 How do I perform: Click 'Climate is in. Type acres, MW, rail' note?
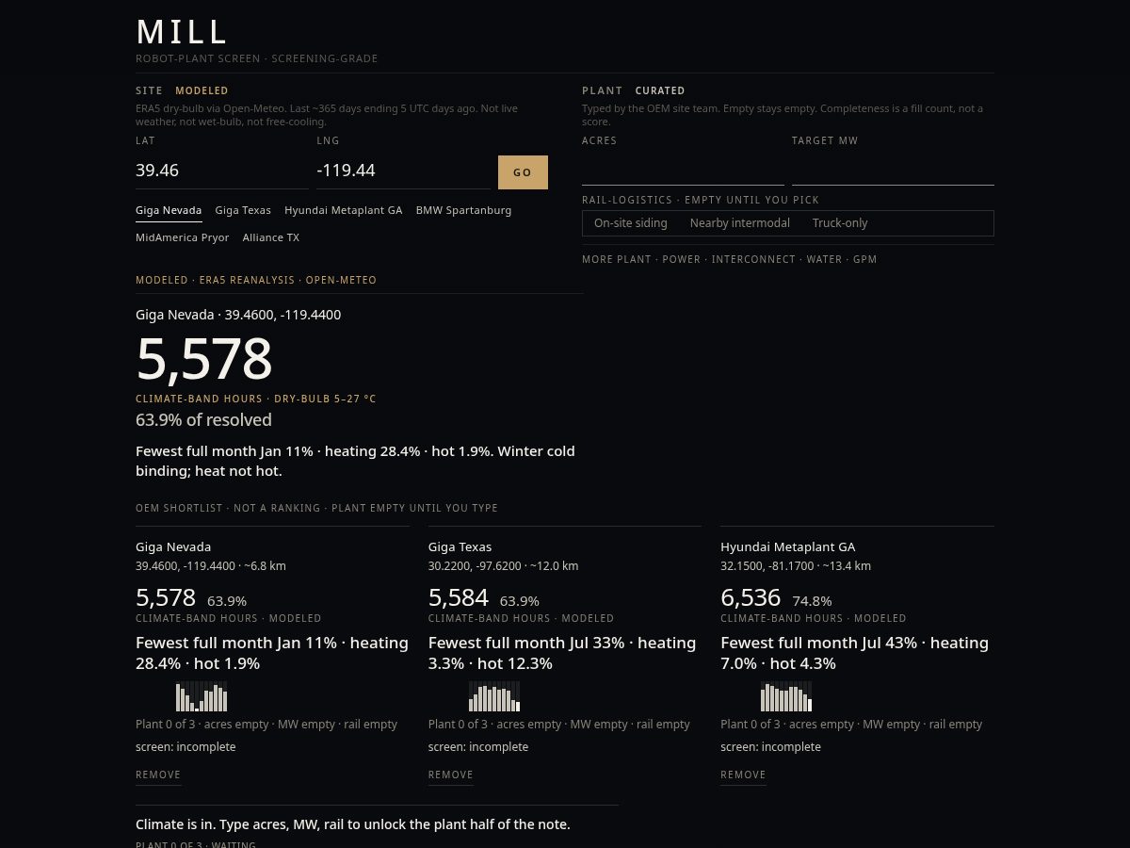click(353, 824)
